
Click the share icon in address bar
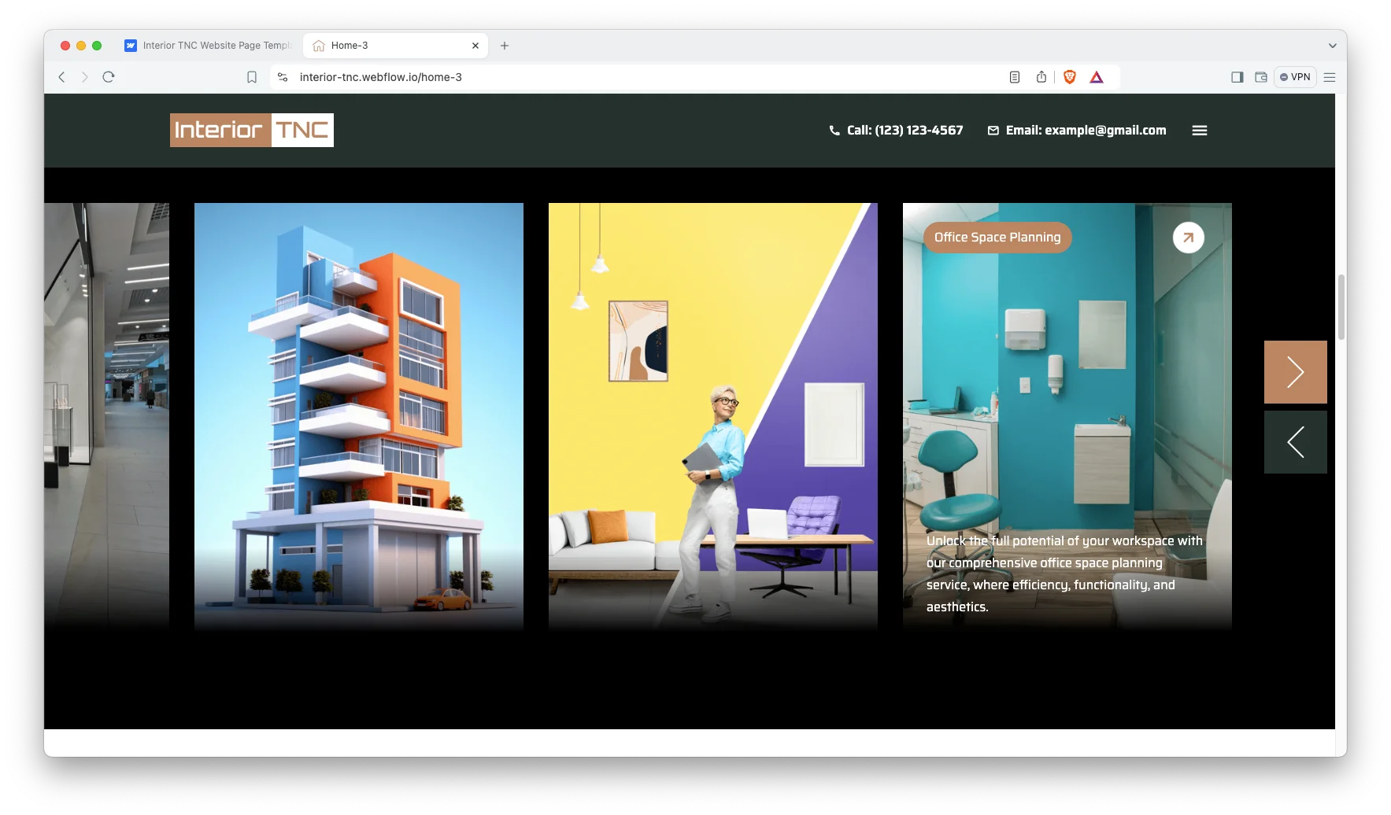[1041, 77]
